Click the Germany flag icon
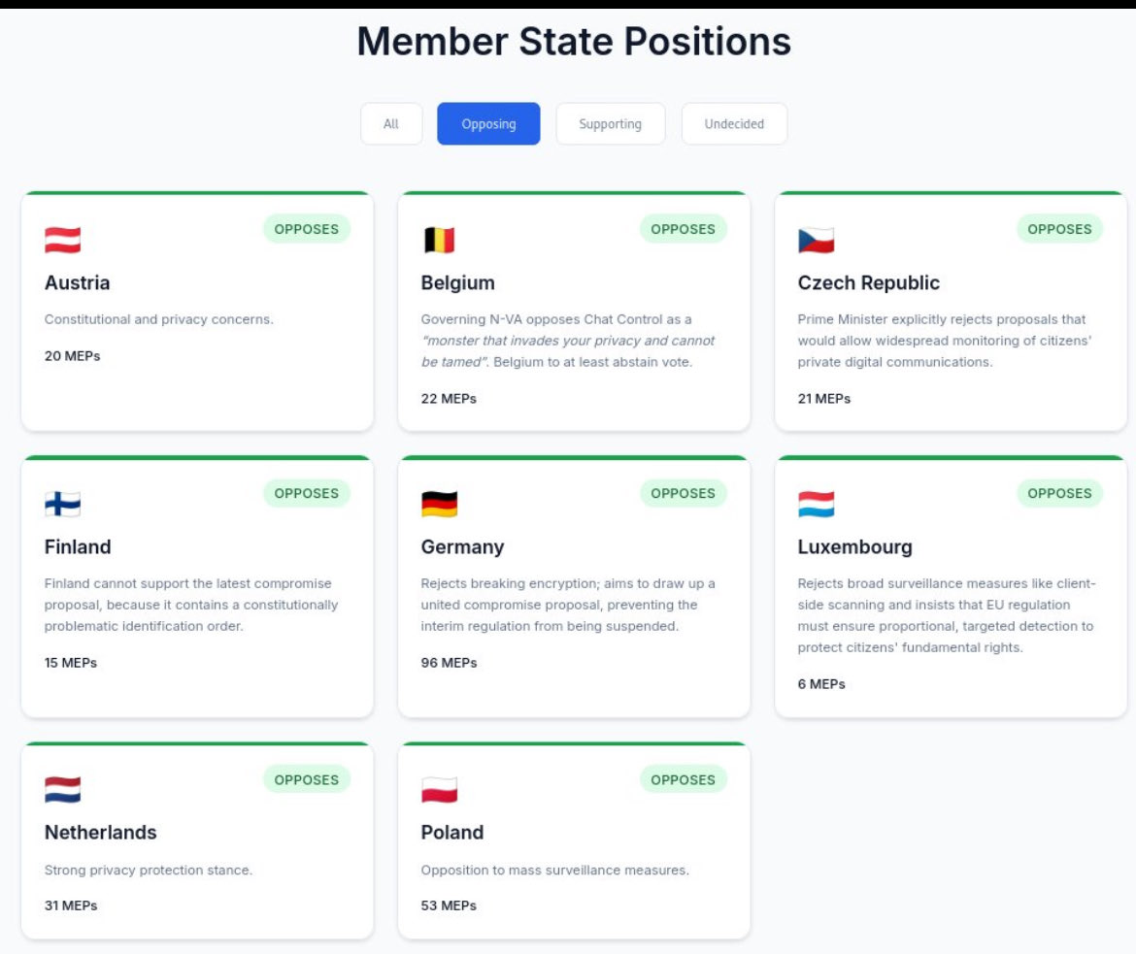Viewport: 1136px width, 954px height. (439, 504)
